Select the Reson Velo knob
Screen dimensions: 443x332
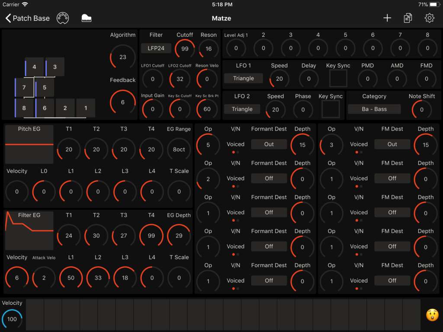(207, 79)
